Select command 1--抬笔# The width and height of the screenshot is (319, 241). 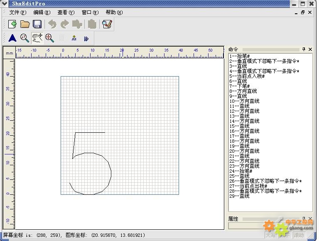pos(239,56)
